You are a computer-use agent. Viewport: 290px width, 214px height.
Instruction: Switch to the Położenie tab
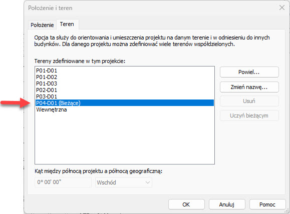pos(42,25)
